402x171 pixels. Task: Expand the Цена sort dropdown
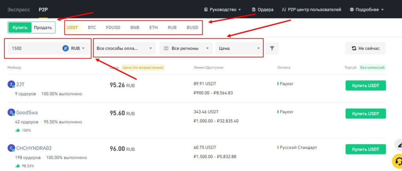(239, 48)
